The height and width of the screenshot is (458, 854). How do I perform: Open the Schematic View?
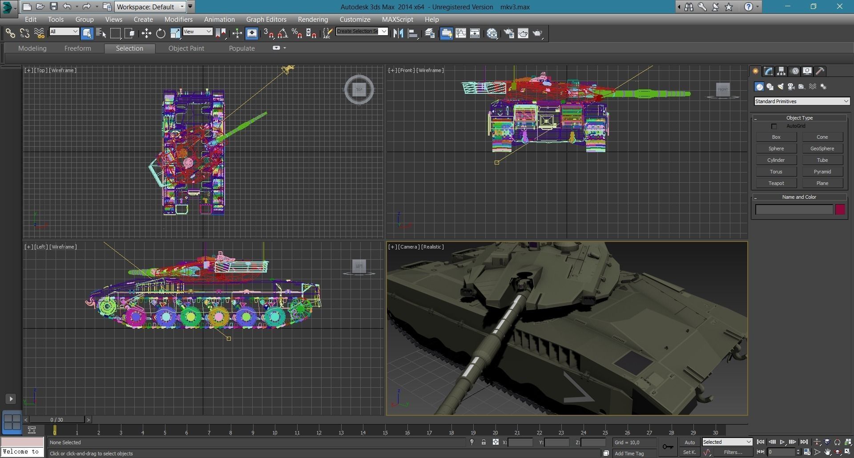(475, 33)
